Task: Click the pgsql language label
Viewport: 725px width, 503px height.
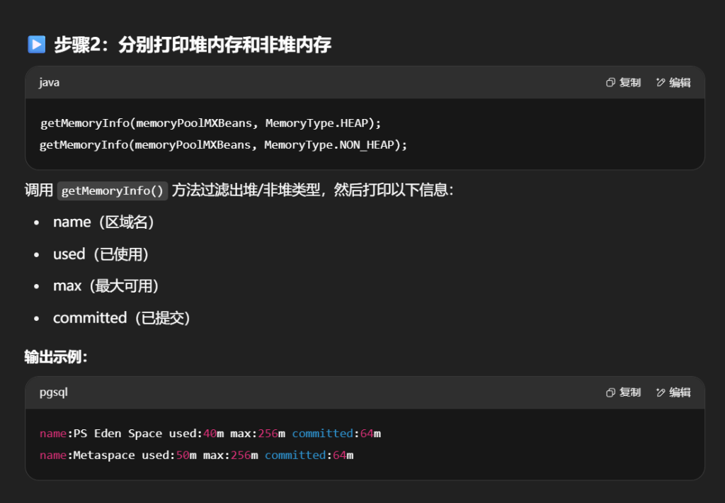Action: [53, 392]
